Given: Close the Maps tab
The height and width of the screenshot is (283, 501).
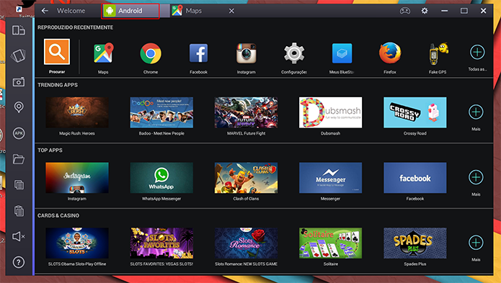Looking at the screenshot, I should tap(231, 12).
